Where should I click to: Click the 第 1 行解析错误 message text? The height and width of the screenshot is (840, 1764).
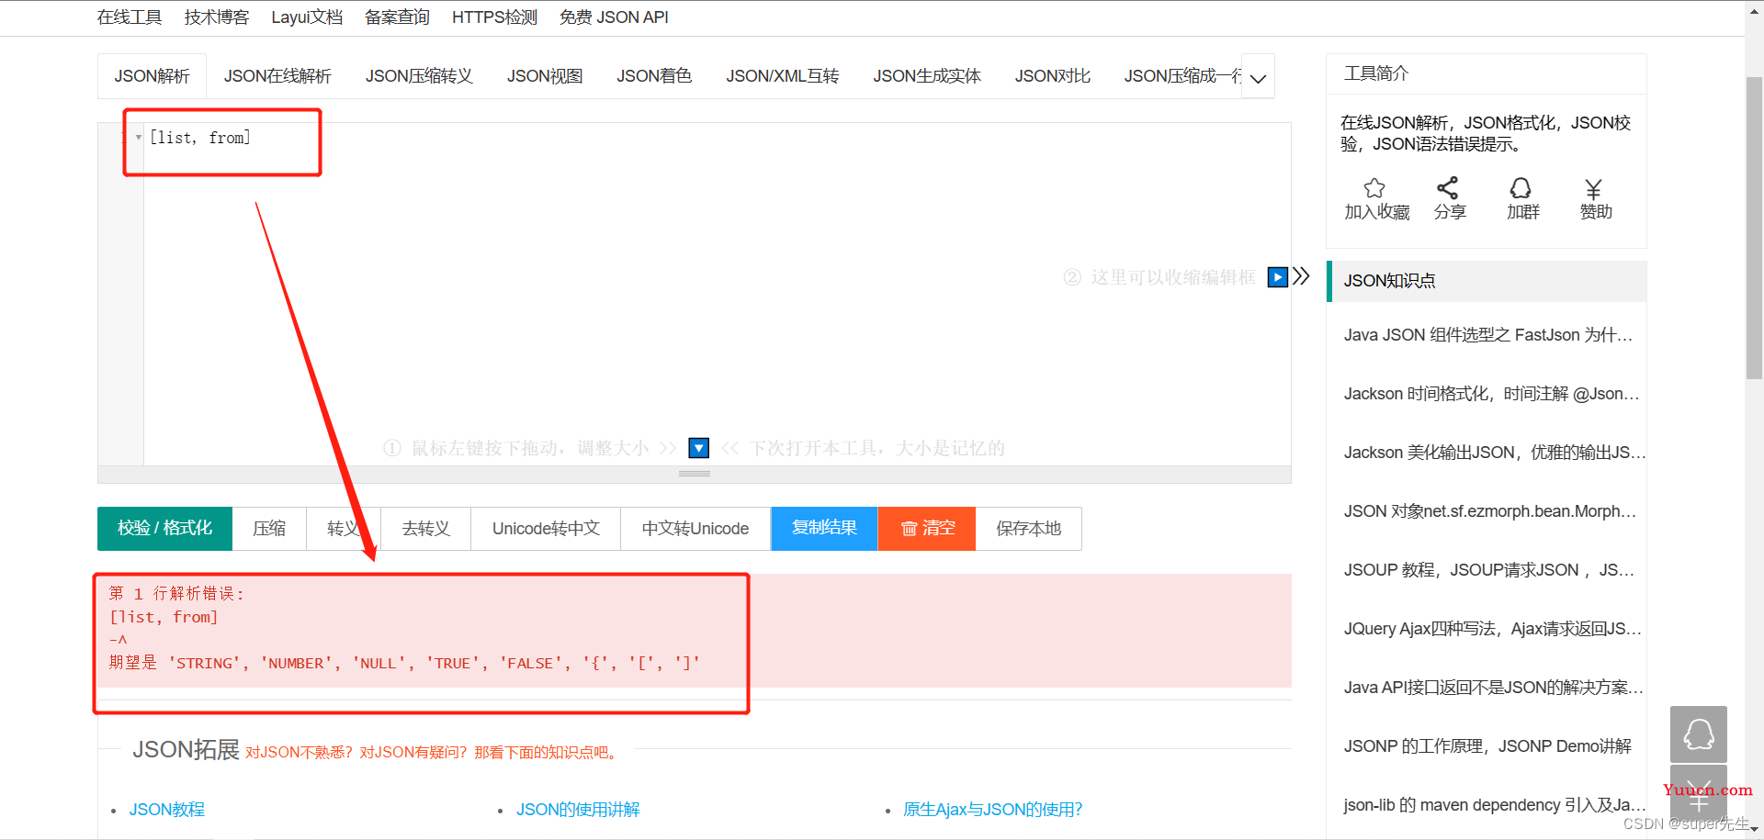coord(177,594)
